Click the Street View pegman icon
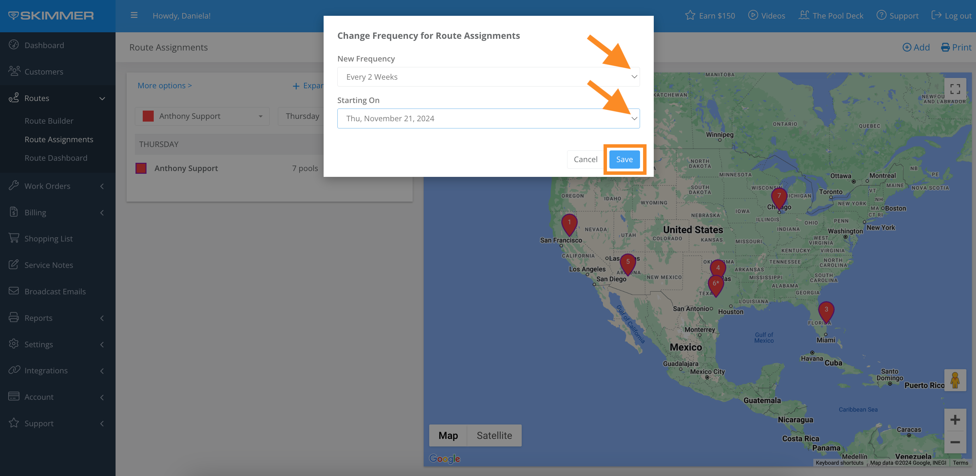Image resolution: width=976 pixels, height=476 pixels. (955, 380)
